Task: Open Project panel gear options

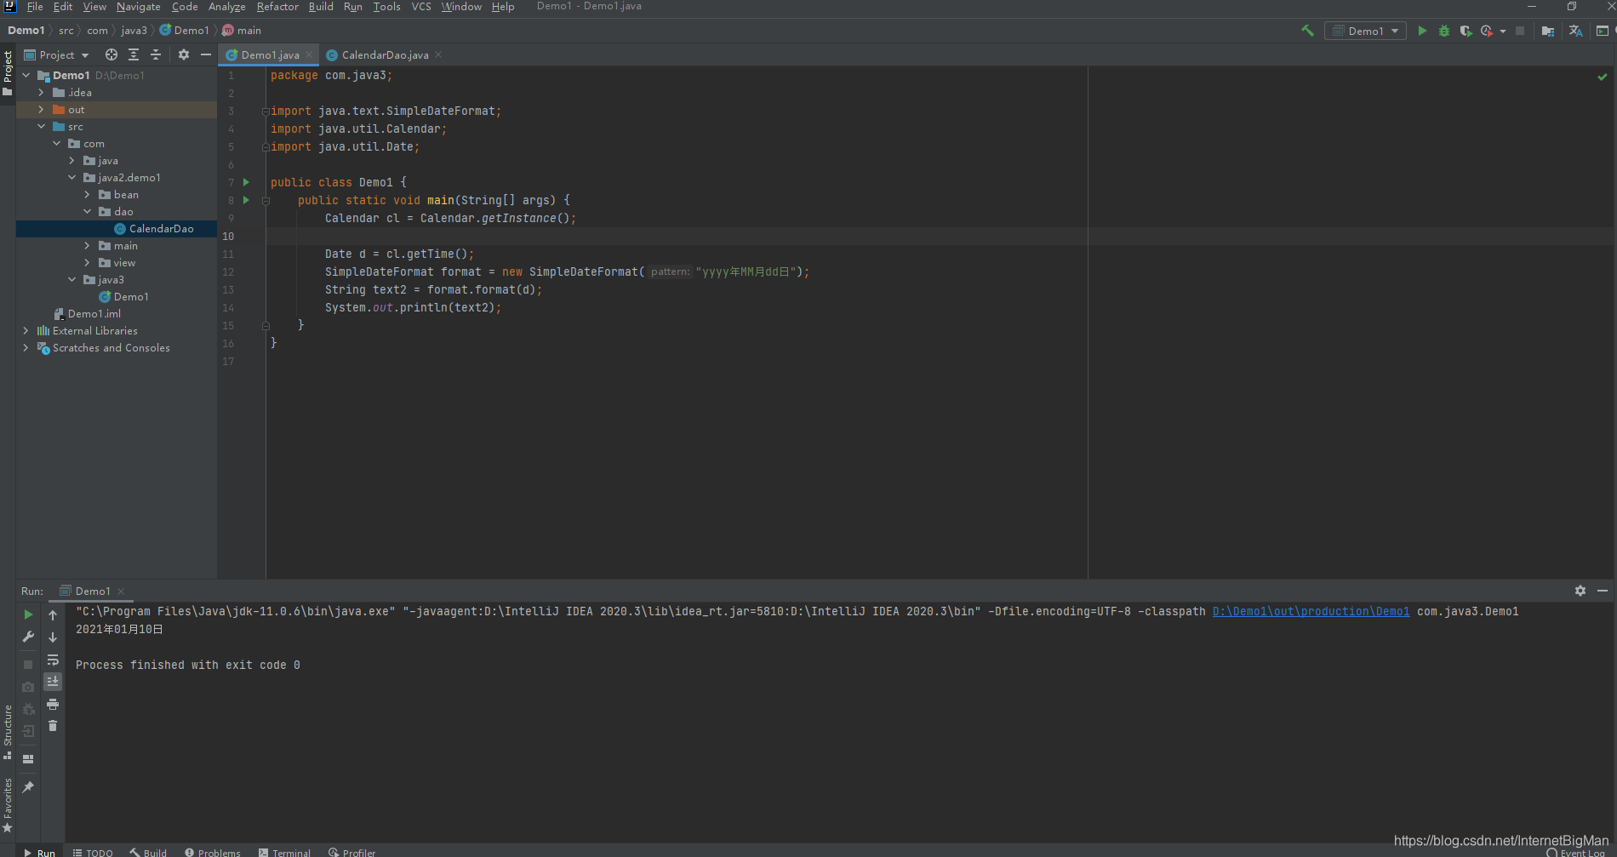Action: pyautogui.click(x=184, y=54)
